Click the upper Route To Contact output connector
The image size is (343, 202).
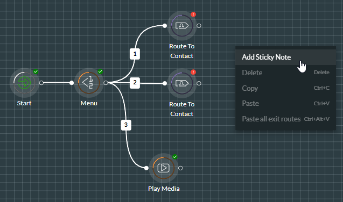coord(199,26)
